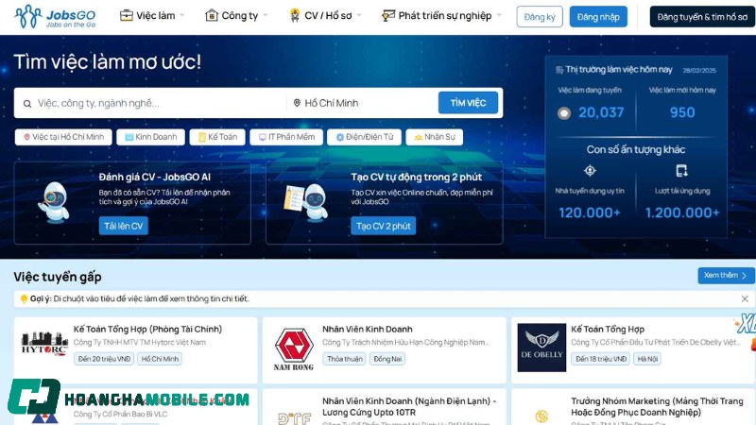756x425 pixels.
Task: Click the briefcase icon beside Việc làm
Action: (127, 16)
